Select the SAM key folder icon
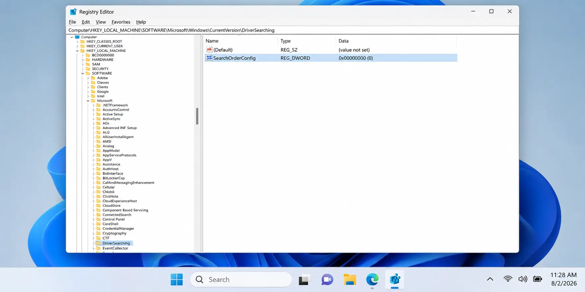 (88, 64)
